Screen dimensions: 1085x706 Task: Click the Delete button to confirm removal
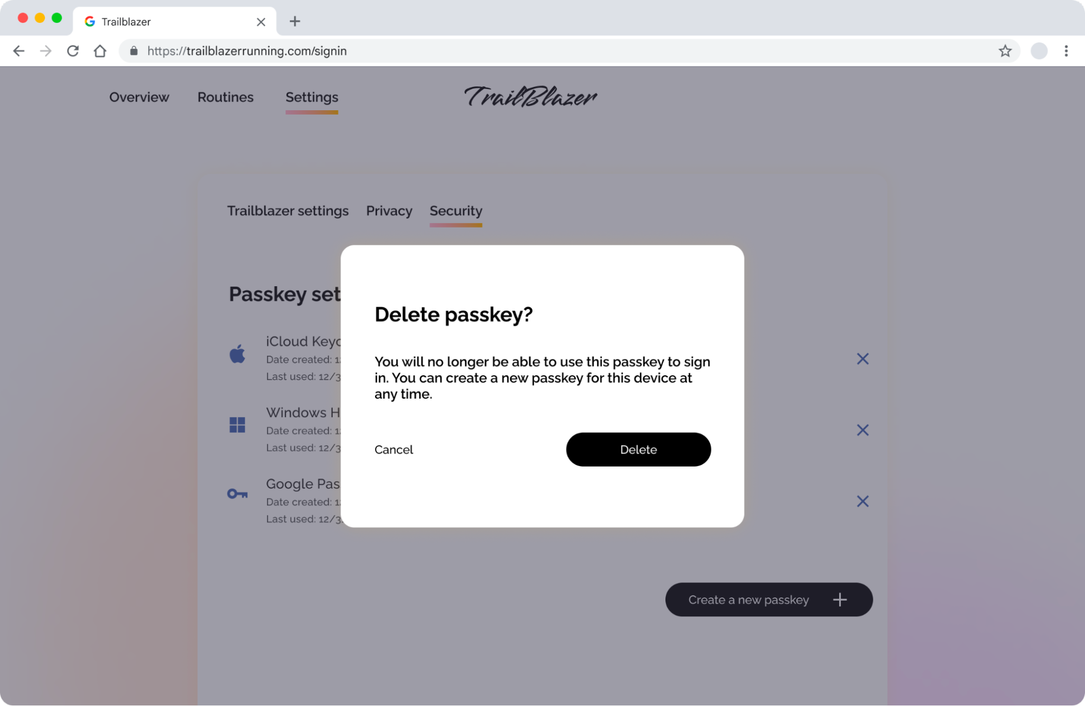tap(638, 450)
